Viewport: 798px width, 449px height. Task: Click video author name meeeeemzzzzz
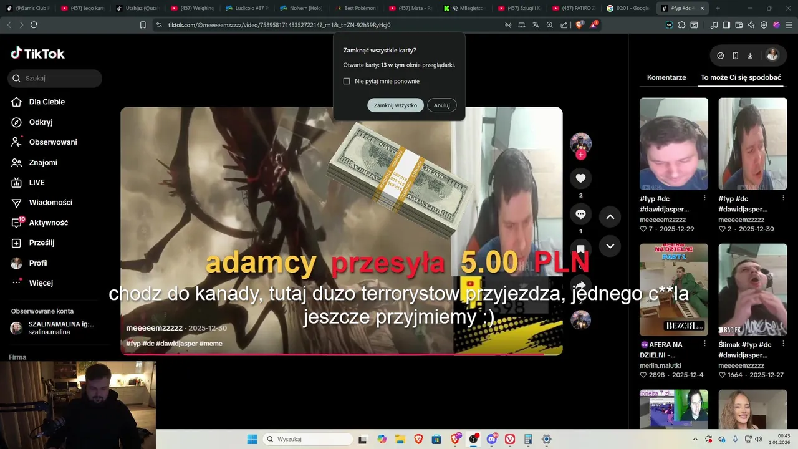[x=154, y=328]
